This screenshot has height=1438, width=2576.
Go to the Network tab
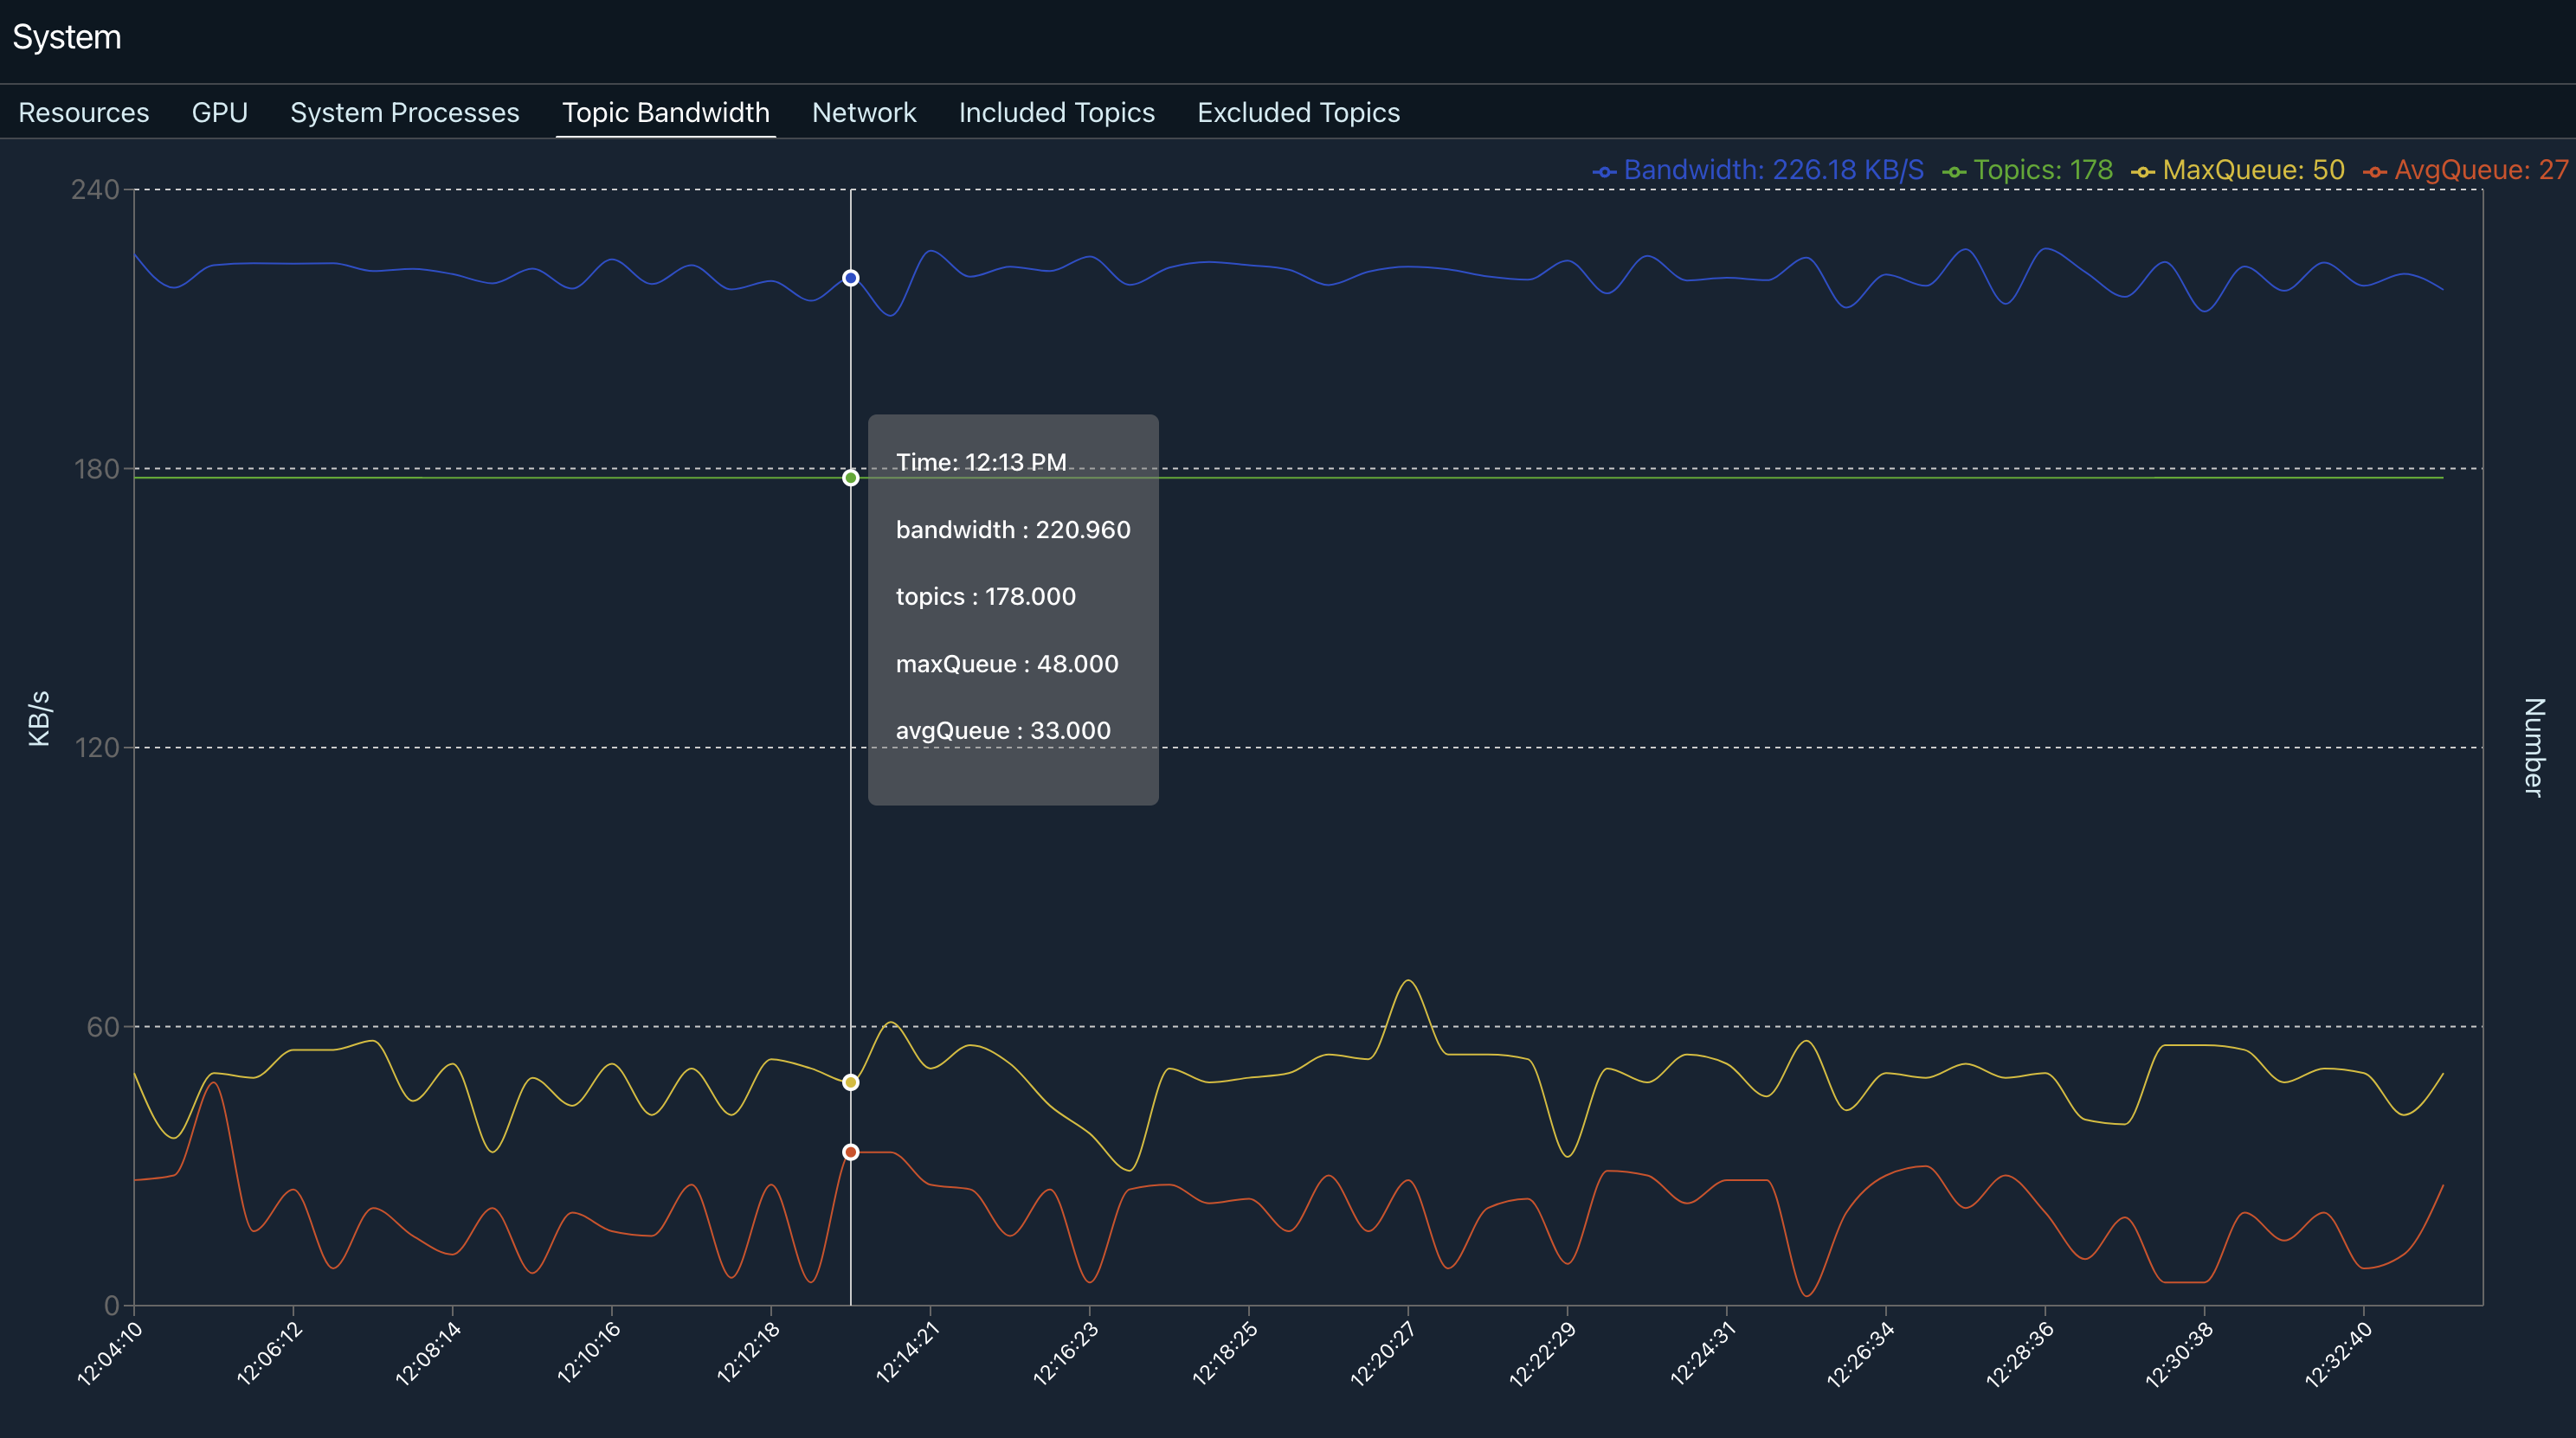click(x=863, y=112)
